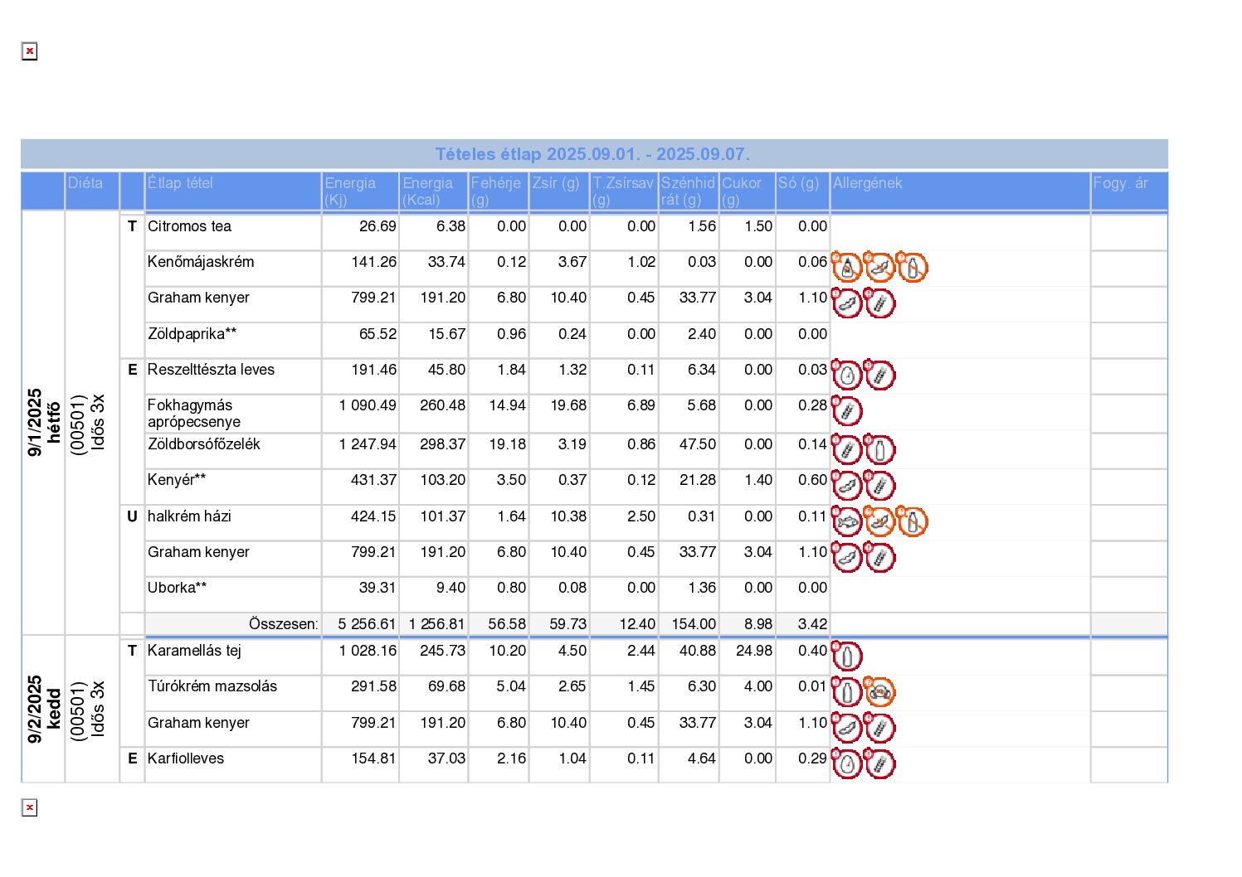Click the broken image icon at top left
The image size is (1242, 877).
point(29,51)
